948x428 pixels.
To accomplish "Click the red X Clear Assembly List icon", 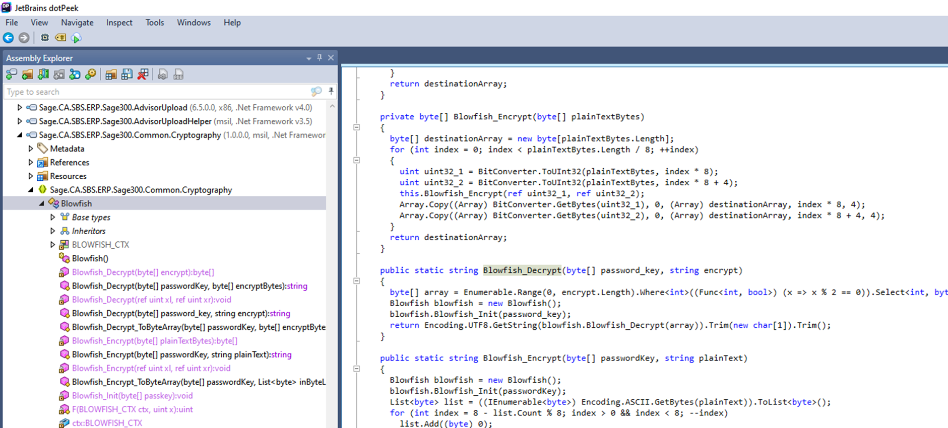I will (143, 75).
